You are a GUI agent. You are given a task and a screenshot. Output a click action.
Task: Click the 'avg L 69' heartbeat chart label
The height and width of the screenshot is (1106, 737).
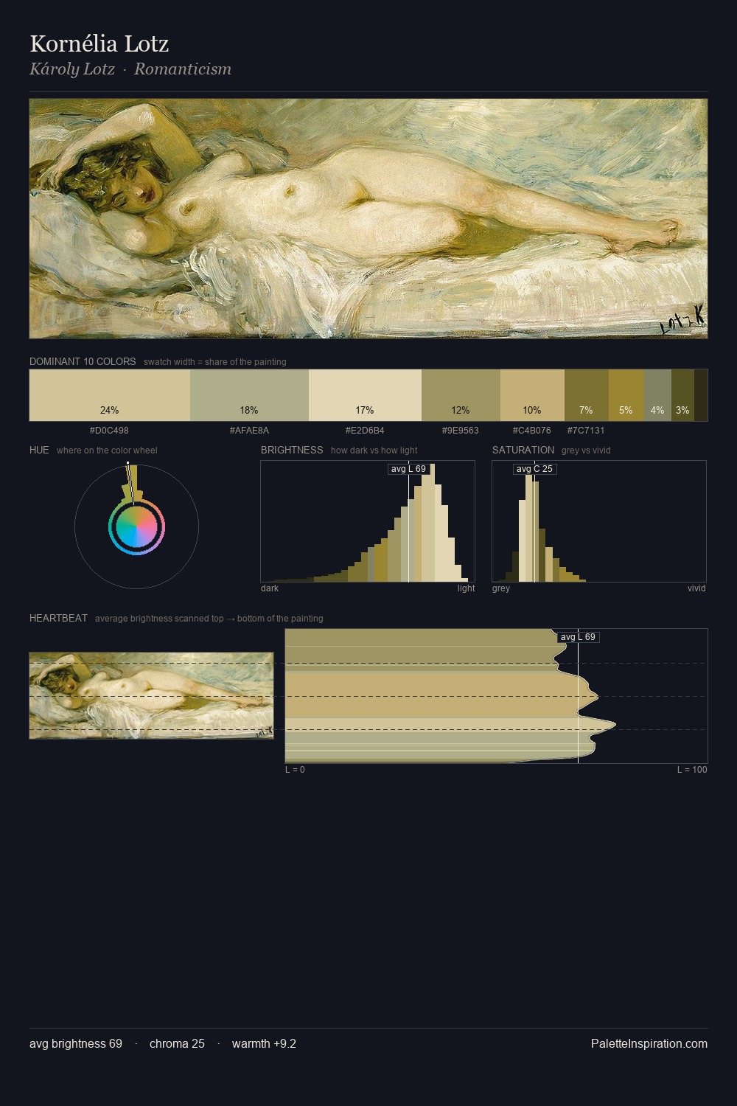coord(578,637)
